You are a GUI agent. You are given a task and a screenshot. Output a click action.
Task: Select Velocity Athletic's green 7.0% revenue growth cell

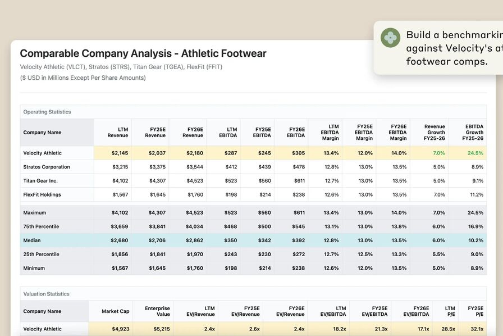click(x=438, y=153)
